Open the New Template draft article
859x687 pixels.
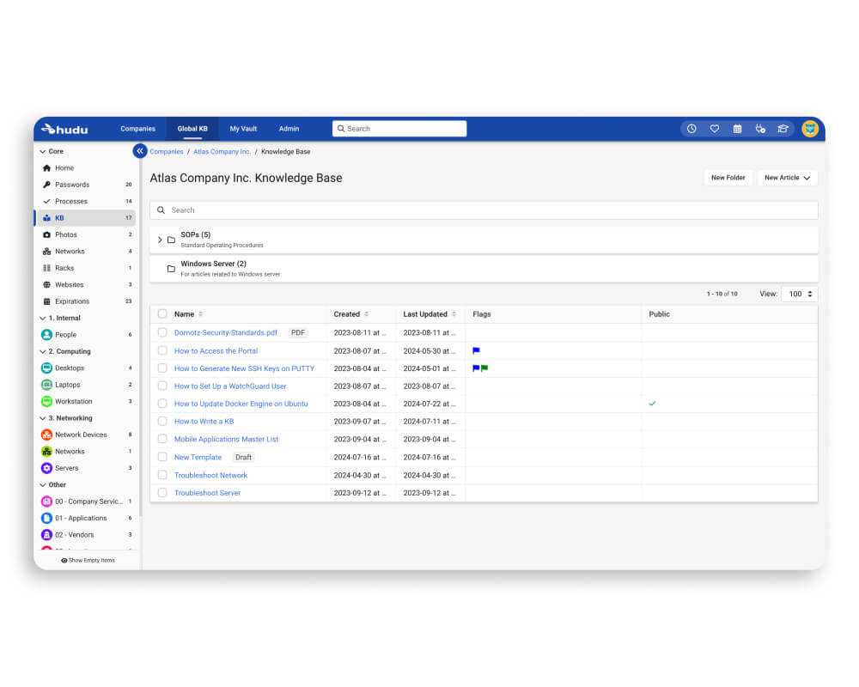click(x=198, y=458)
